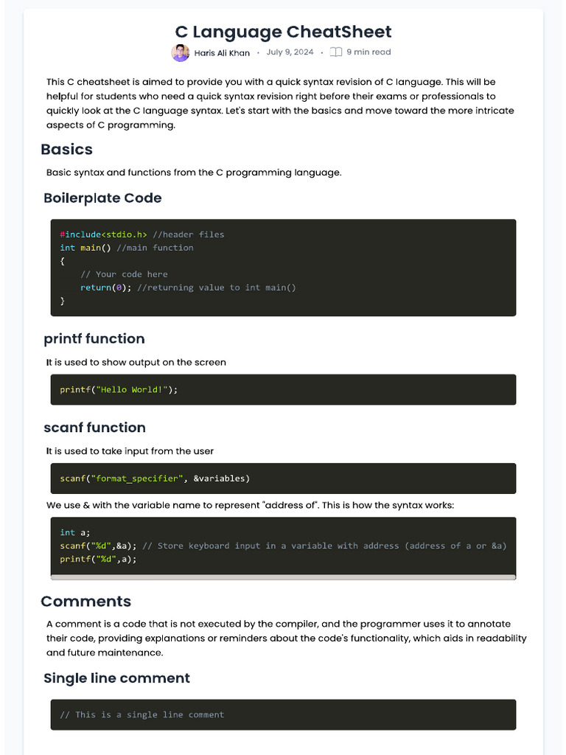Open author link Haris Ali Khan

(222, 53)
